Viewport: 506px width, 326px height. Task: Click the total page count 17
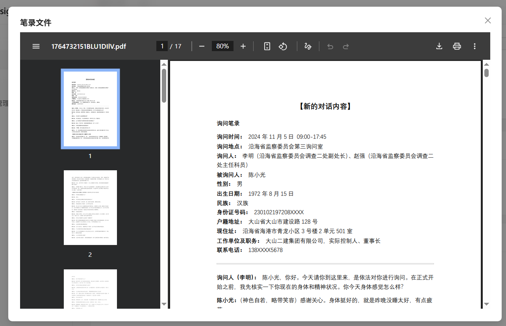(x=178, y=46)
